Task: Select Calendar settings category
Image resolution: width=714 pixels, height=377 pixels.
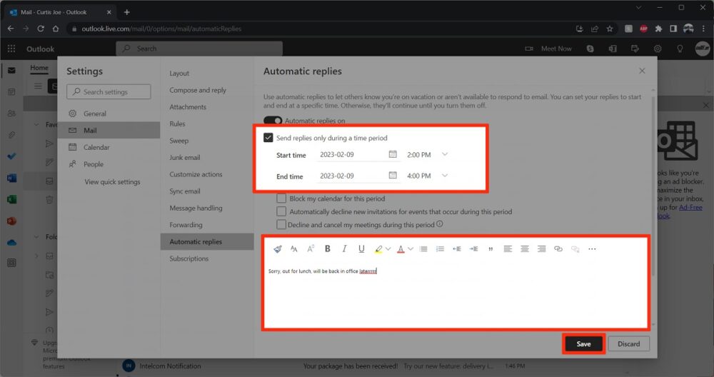Action: pyautogui.click(x=109, y=147)
